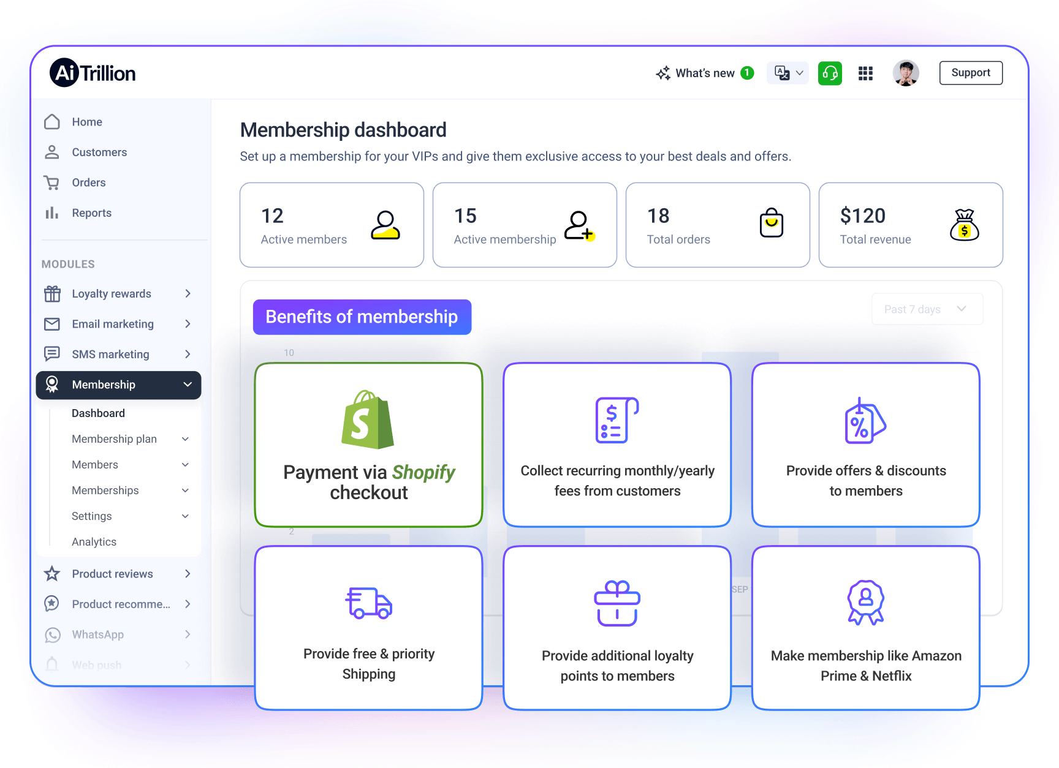The image size is (1059, 768).
Task: Click 'Provide offers & discounts to members' text
Action: coord(866,481)
